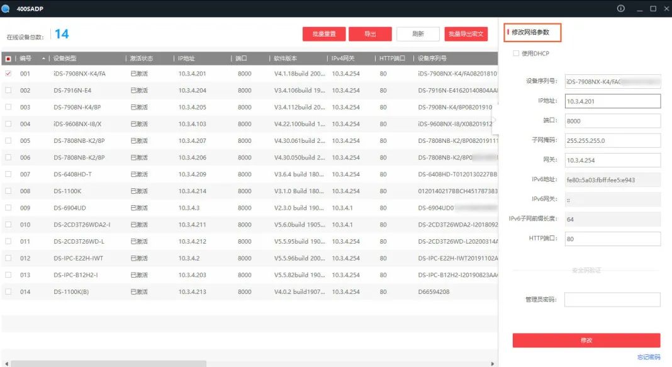Viewport: 672px width, 367px height.
Task: Focus the 管理员密码 input field
Action: [x=612, y=300]
